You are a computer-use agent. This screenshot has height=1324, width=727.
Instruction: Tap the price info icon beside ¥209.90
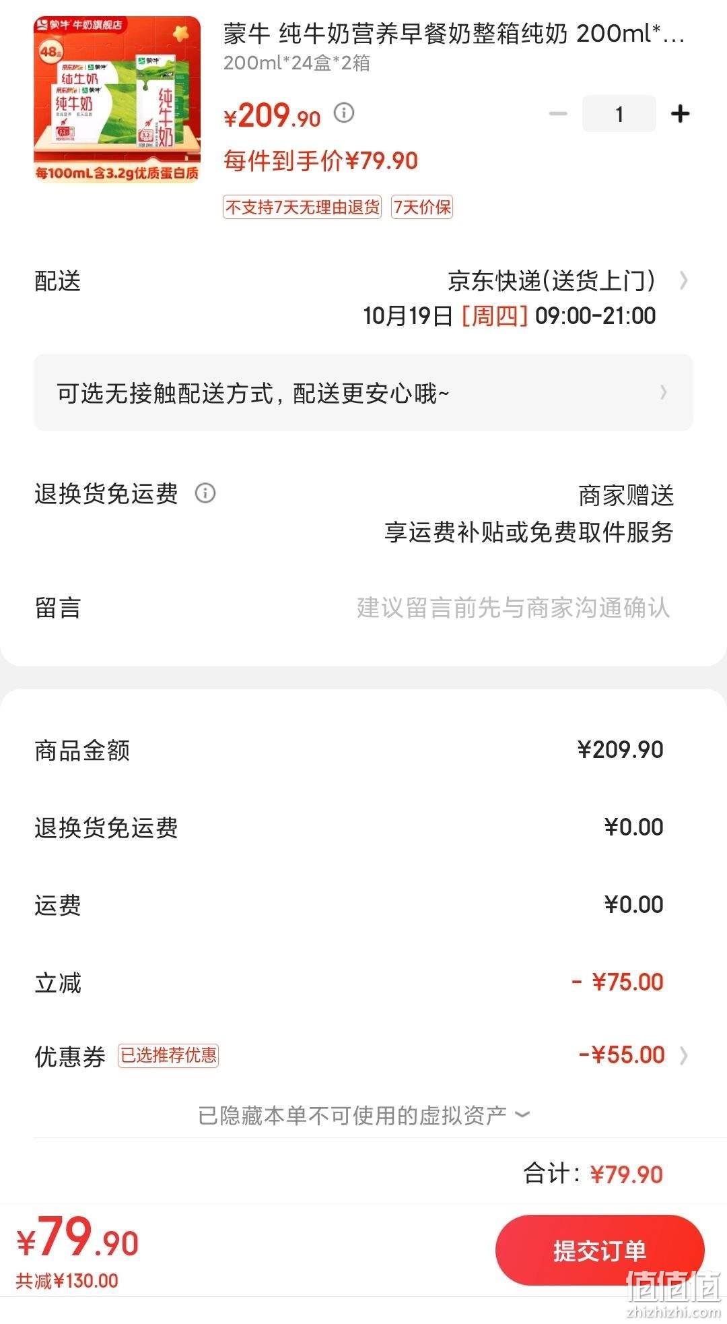point(344,112)
